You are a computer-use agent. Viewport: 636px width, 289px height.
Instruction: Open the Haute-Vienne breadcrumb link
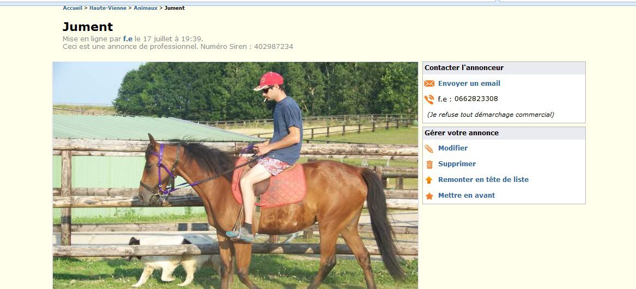click(x=108, y=8)
